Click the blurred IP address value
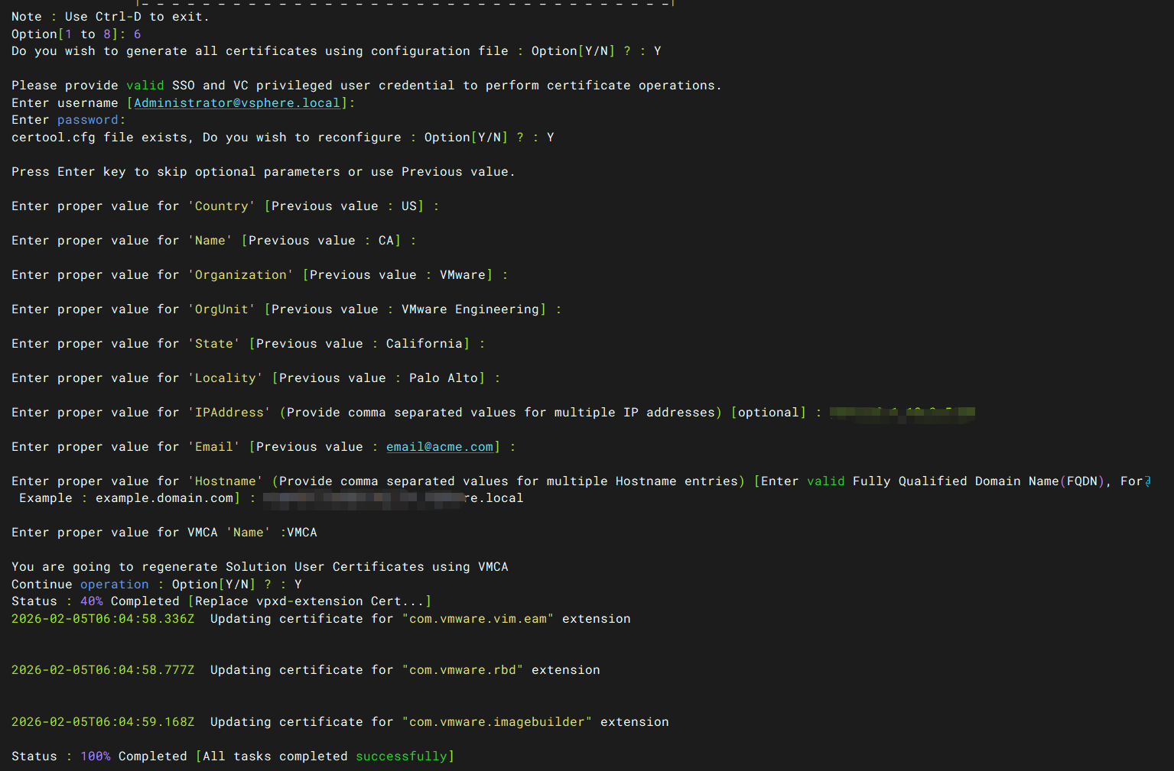Screen dimensions: 1174x771 (x=902, y=413)
